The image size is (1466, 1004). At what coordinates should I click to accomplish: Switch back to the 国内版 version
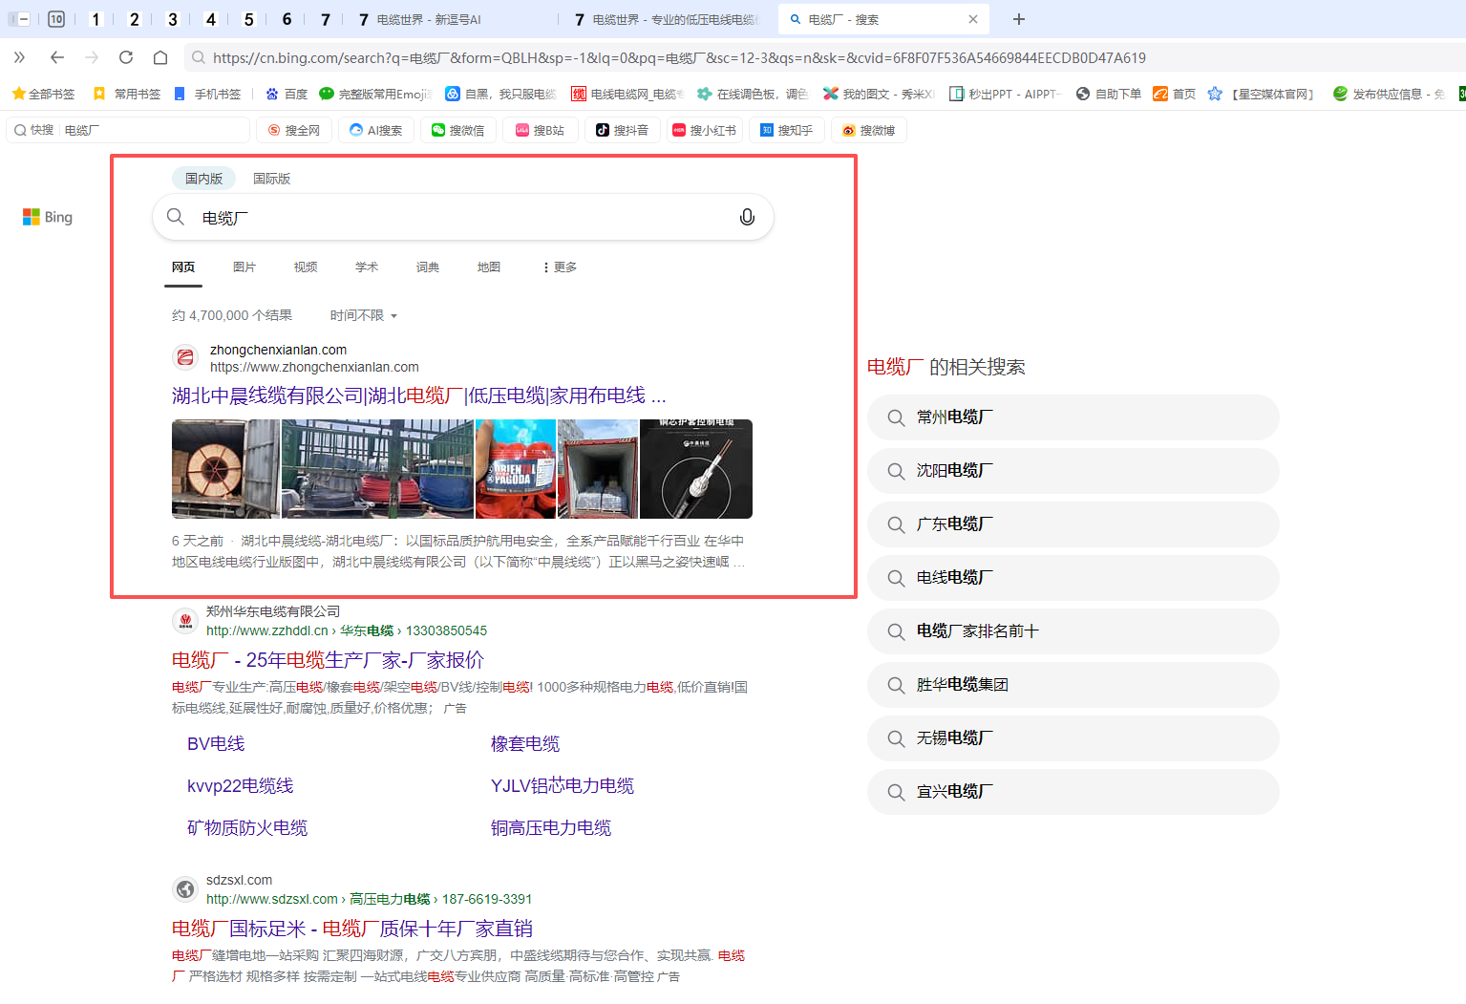202,178
